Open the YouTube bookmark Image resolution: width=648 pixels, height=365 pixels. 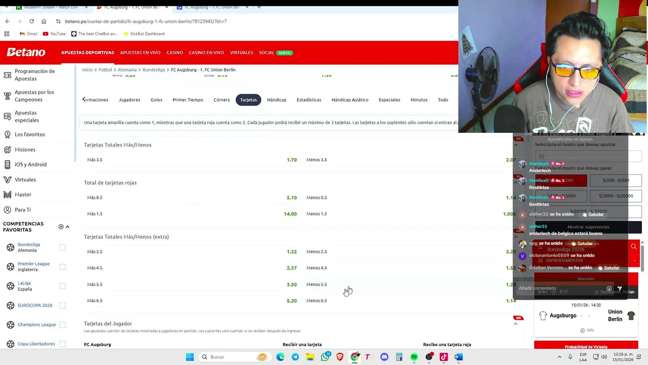point(54,34)
